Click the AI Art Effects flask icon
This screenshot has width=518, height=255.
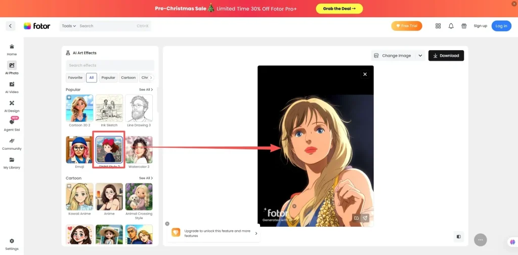[68, 53]
